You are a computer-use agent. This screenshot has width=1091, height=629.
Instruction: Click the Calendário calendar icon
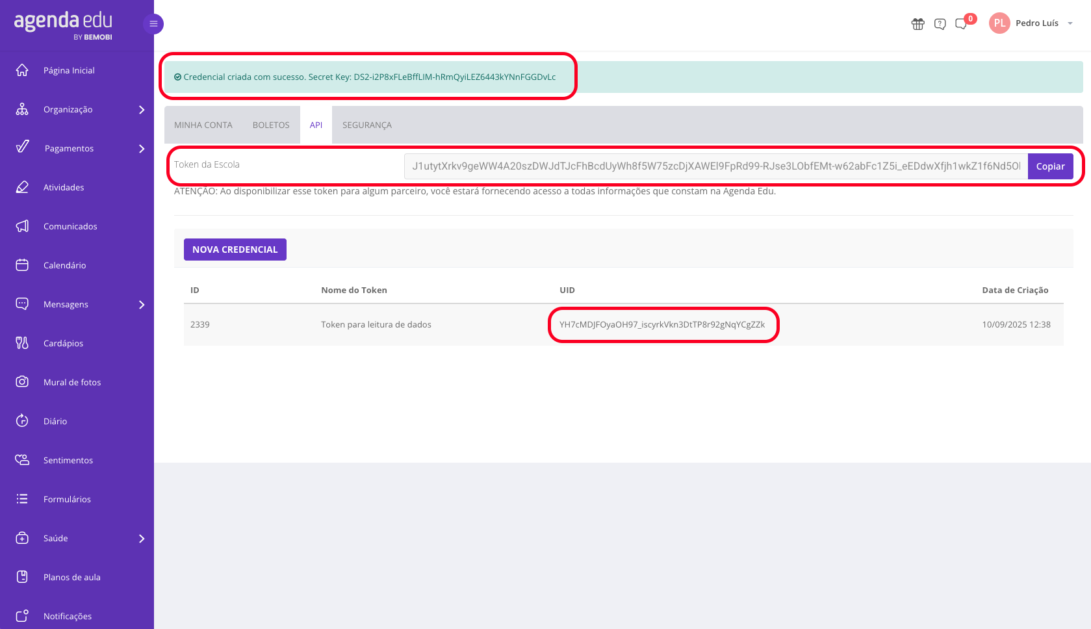[x=22, y=265]
